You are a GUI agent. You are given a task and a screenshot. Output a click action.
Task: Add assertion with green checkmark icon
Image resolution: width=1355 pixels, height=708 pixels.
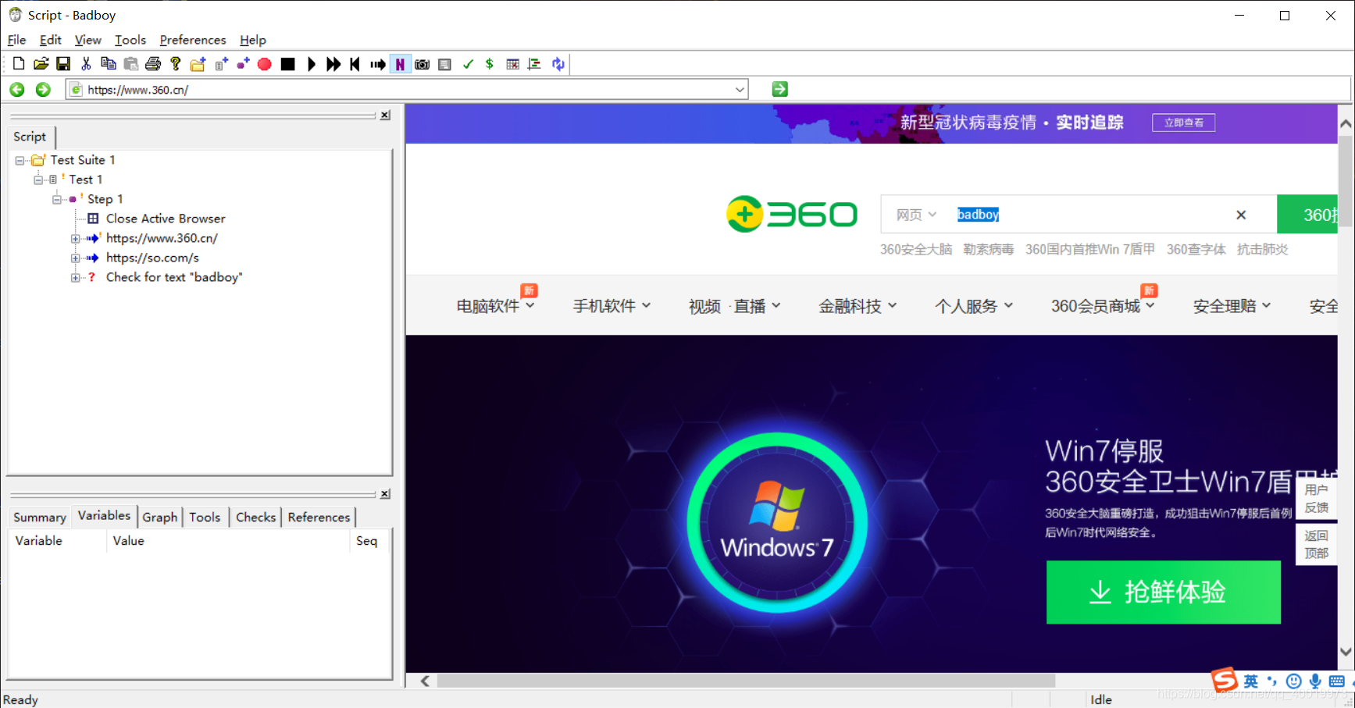coord(468,64)
